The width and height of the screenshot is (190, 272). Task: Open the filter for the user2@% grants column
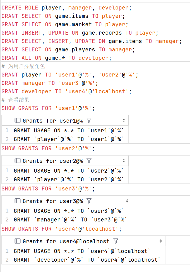[89, 161]
